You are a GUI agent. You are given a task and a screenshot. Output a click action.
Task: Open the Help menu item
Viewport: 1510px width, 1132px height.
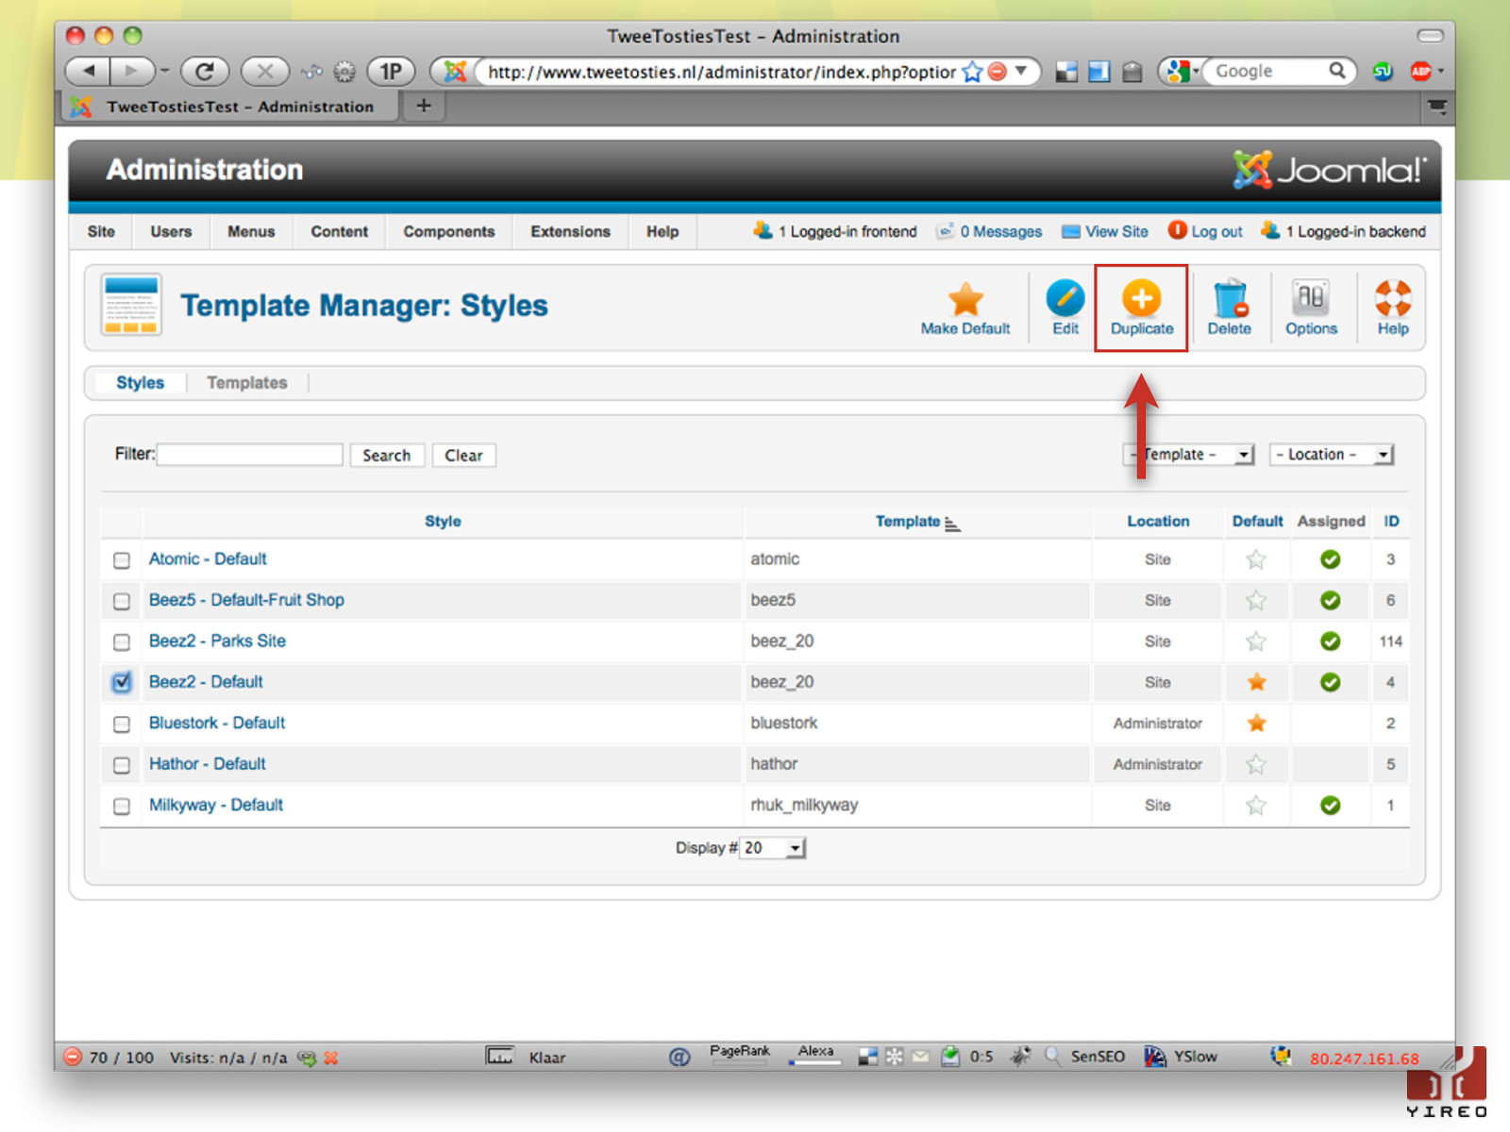click(663, 231)
